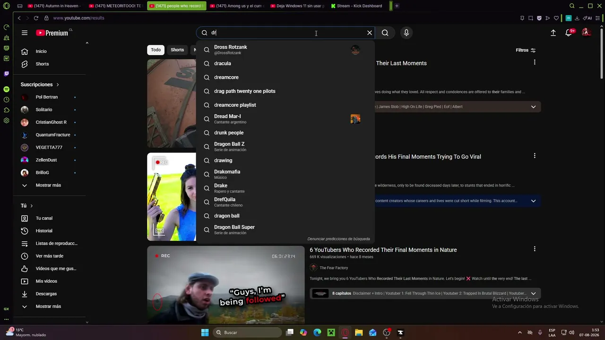Select the 'Shorts' filter chip
605x340 pixels.
click(177, 50)
